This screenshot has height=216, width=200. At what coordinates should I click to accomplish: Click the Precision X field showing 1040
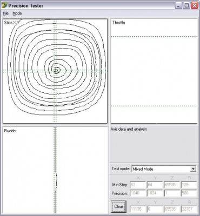(138, 193)
